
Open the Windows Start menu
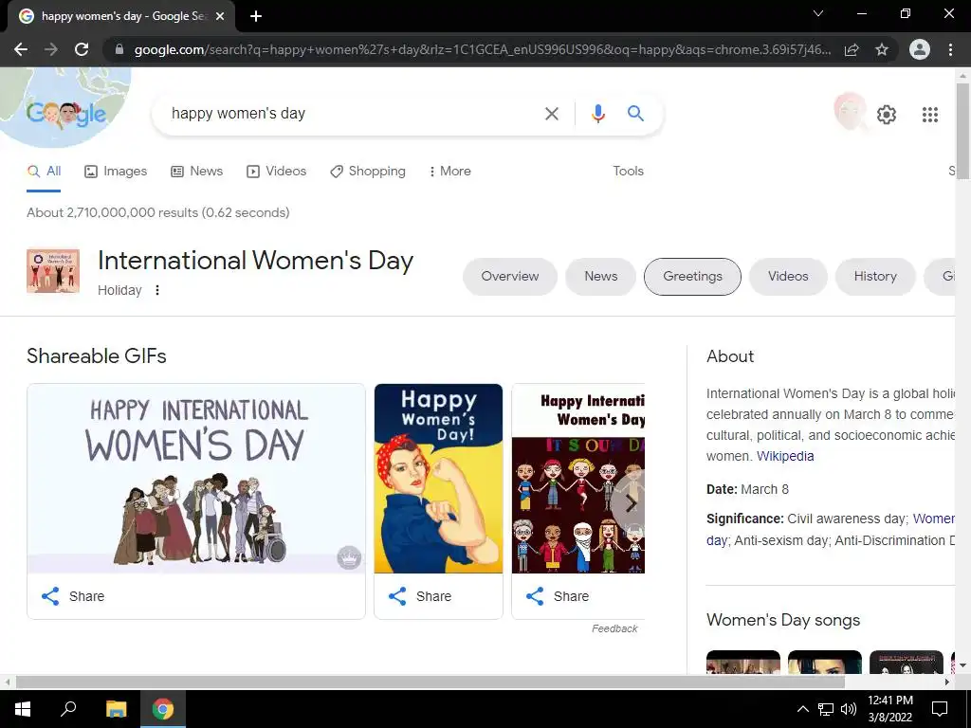click(x=23, y=709)
